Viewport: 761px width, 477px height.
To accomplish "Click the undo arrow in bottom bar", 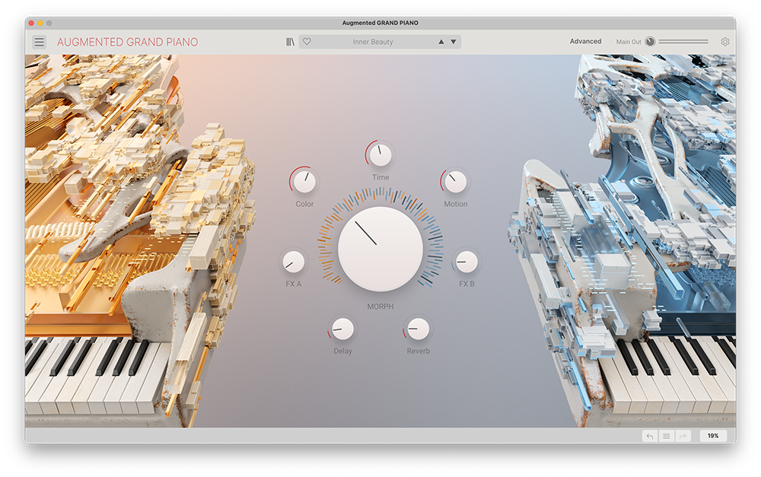I will click(x=650, y=436).
